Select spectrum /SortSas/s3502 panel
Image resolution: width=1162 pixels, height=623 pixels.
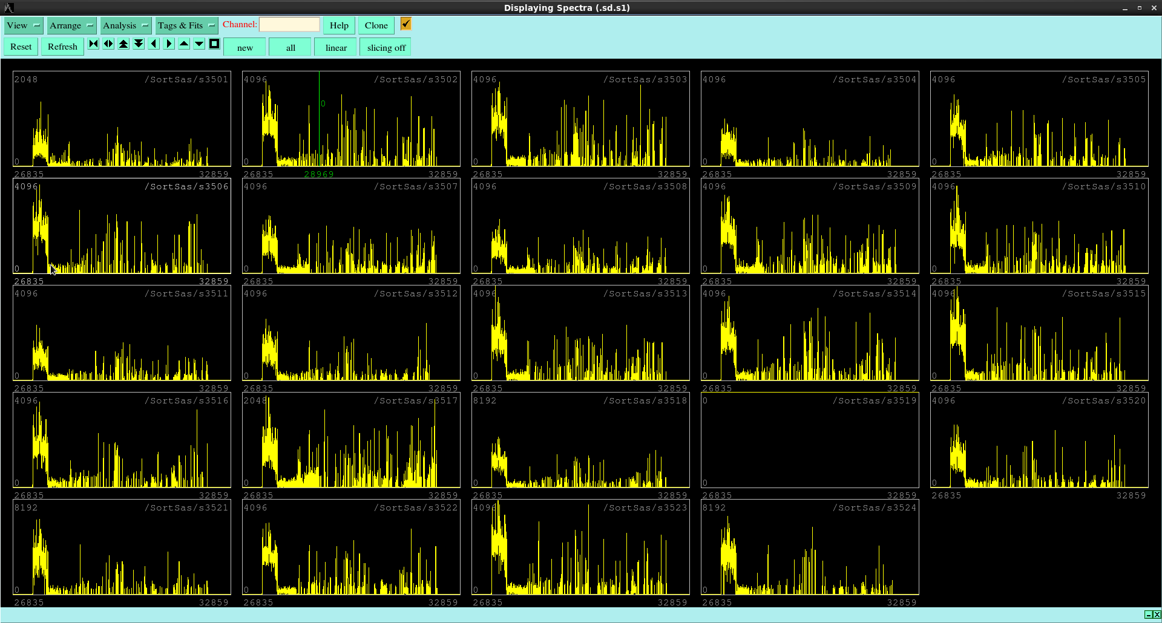tap(351, 119)
